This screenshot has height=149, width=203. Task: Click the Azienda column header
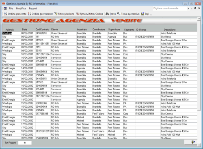coord(10,30)
